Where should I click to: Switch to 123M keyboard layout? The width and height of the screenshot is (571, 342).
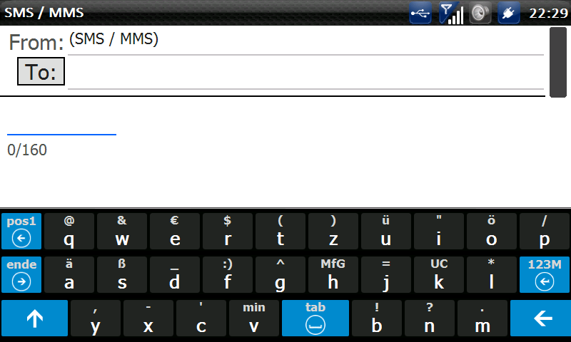pyautogui.click(x=545, y=275)
